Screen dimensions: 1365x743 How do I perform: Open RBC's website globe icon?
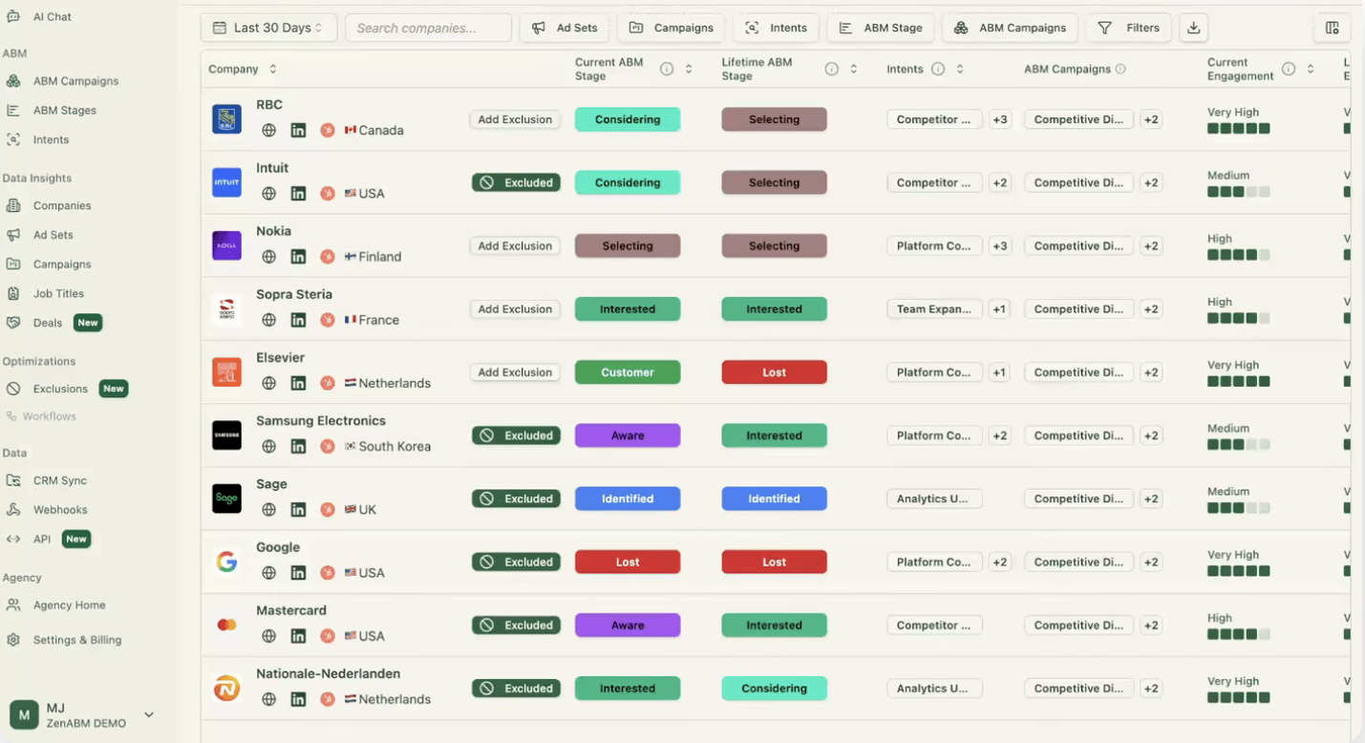point(269,130)
